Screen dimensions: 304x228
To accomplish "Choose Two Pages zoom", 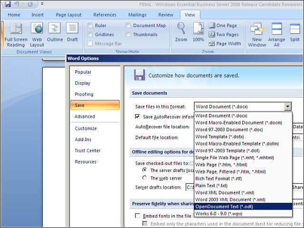I will point(224,35).
